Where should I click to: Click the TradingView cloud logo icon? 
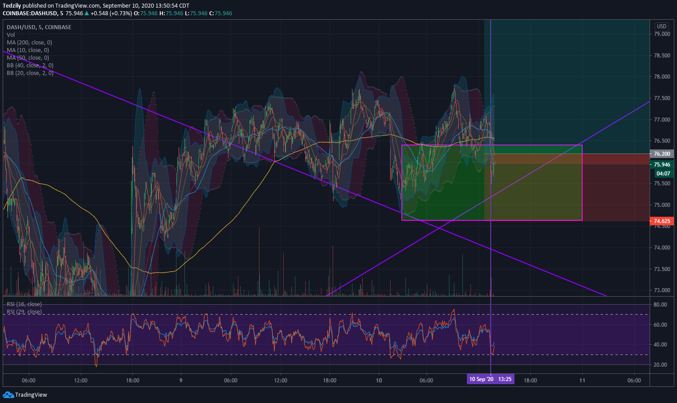pyautogui.click(x=8, y=394)
